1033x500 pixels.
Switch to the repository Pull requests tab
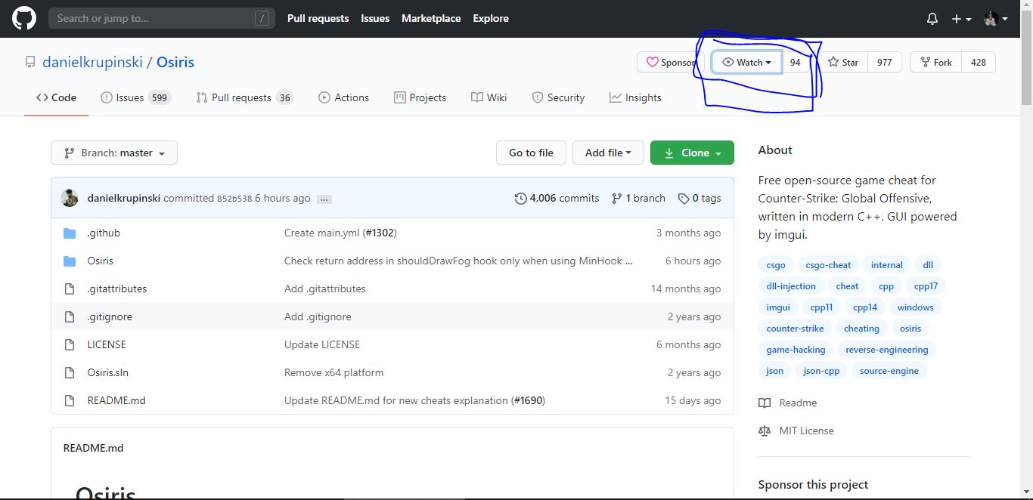pos(244,97)
